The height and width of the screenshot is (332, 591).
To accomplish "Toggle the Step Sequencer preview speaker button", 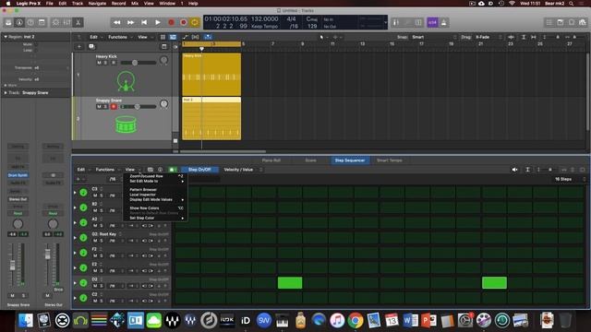I will click(x=514, y=170).
